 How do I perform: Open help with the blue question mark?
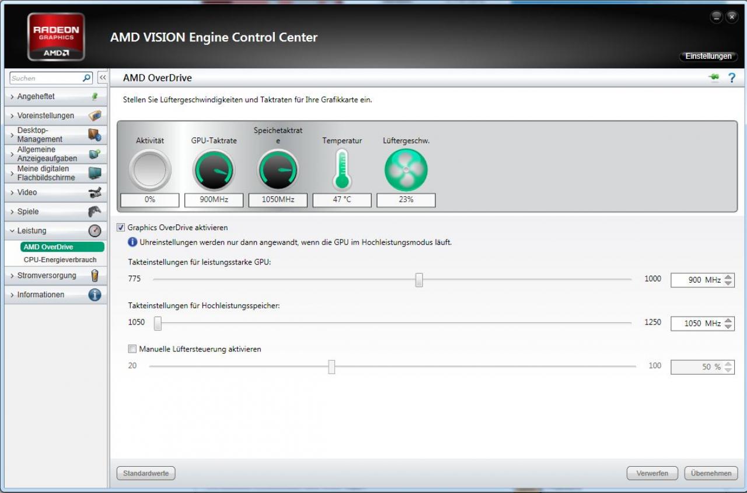tap(732, 78)
